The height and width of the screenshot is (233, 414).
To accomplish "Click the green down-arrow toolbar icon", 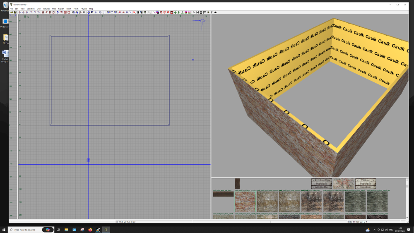I will (175, 12).
